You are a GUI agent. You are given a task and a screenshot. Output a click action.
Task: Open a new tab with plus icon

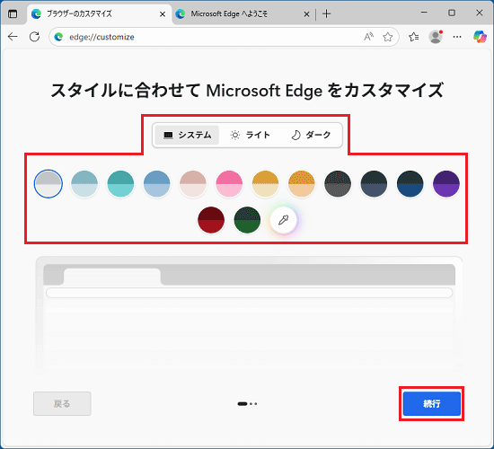(327, 13)
